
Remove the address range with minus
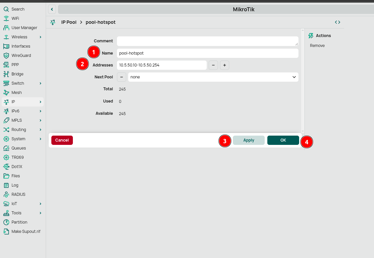point(213,65)
